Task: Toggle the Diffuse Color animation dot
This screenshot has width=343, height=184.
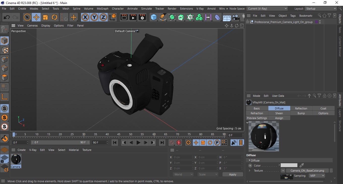Action: [x=250, y=166]
